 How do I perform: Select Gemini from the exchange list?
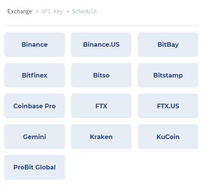pyautogui.click(x=35, y=136)
